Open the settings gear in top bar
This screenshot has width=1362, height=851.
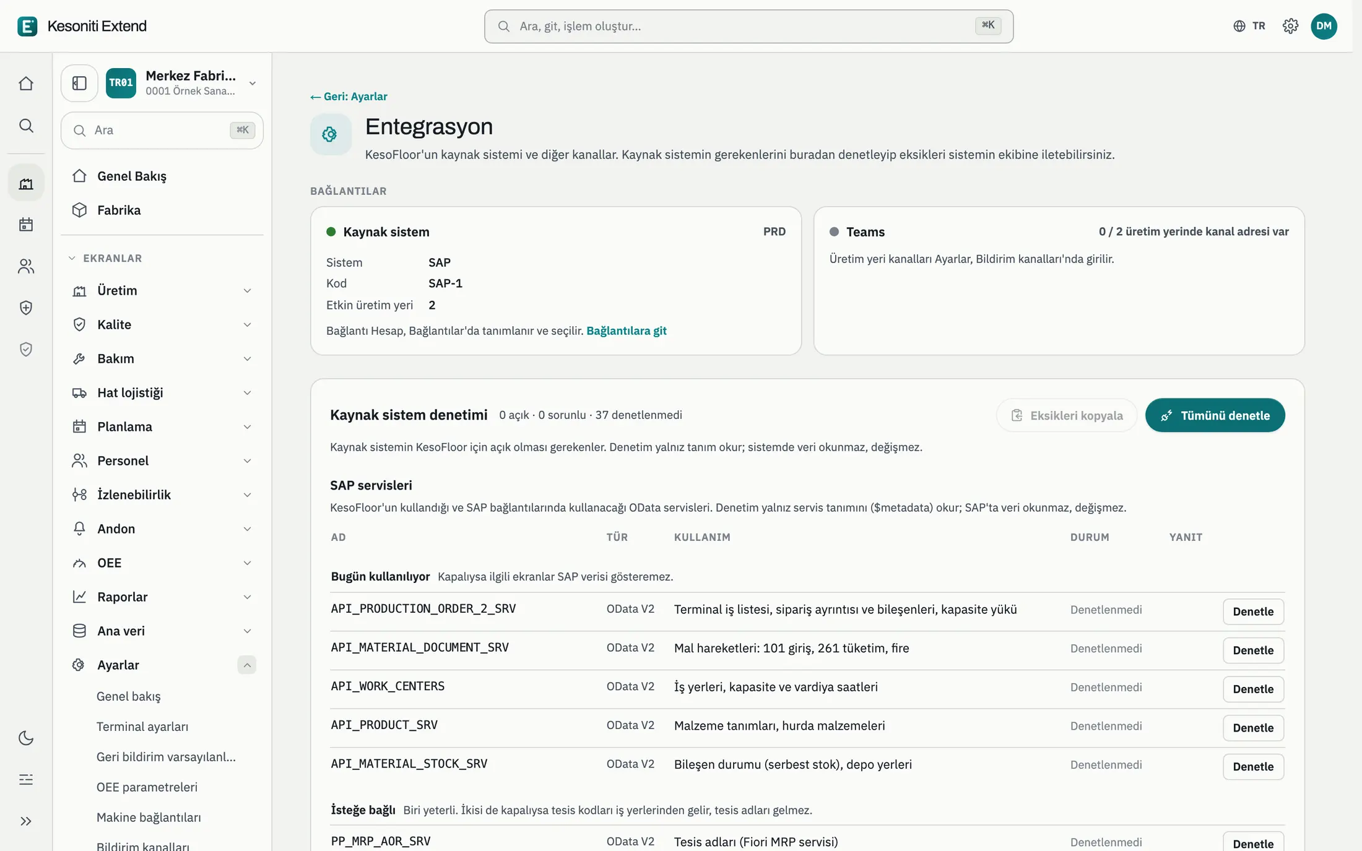pos(1290,26)
